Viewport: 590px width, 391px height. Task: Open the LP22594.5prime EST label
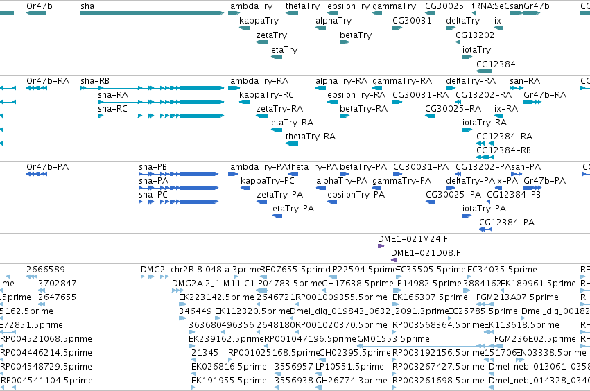point(363,270)
